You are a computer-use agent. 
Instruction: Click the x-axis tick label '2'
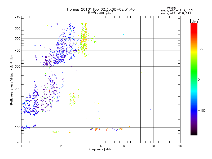(61, 146)
